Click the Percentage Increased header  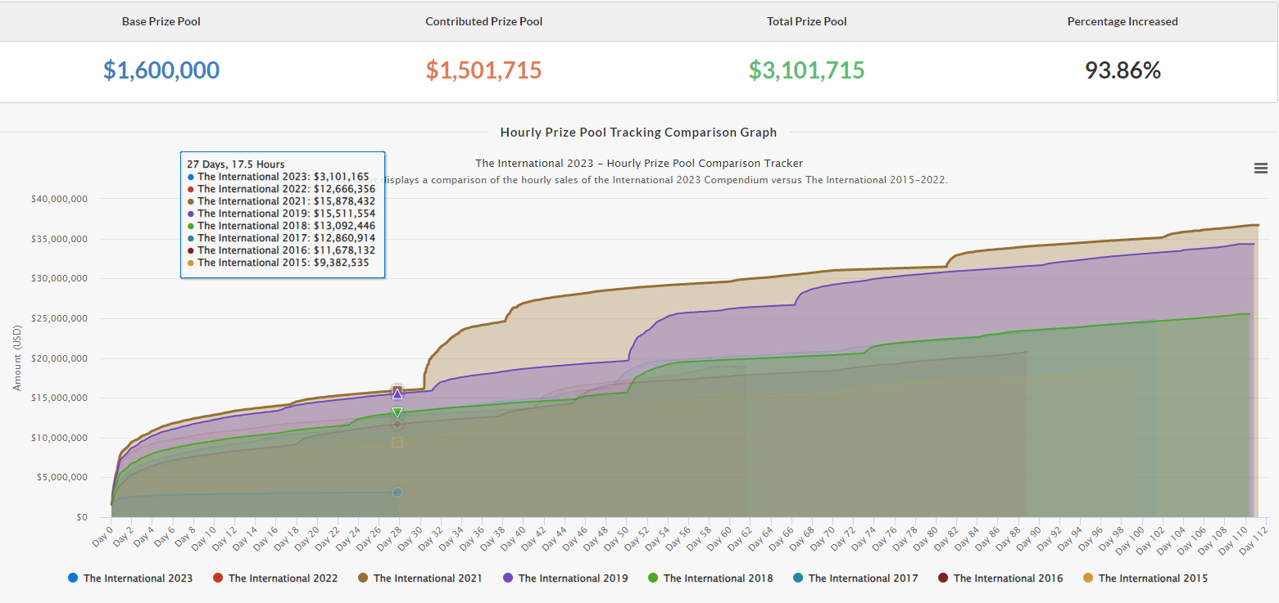(x=1123, y=21)
